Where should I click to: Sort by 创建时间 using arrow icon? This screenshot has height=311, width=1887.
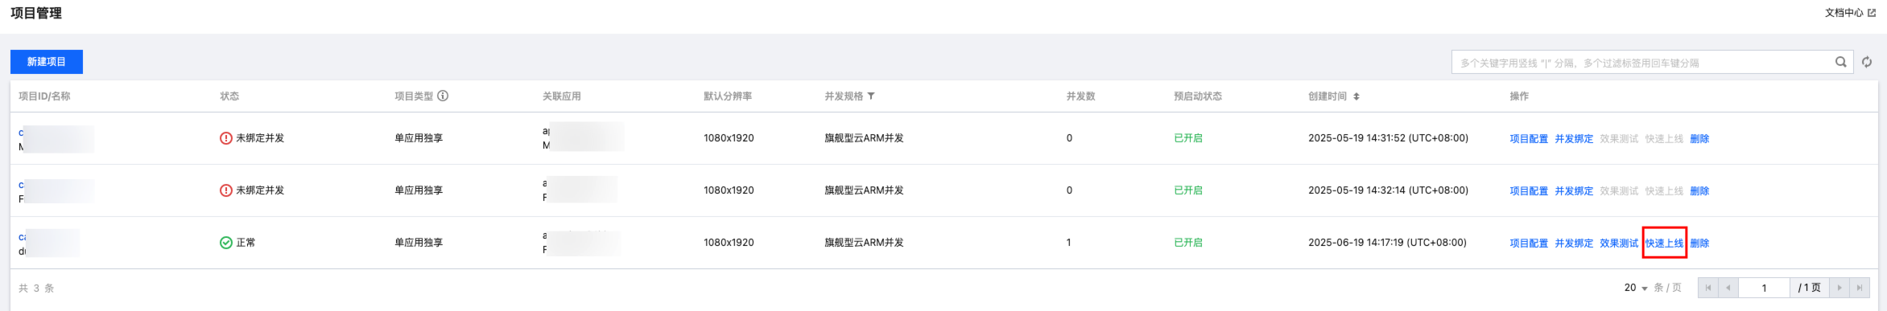[x=1356, y=96]
